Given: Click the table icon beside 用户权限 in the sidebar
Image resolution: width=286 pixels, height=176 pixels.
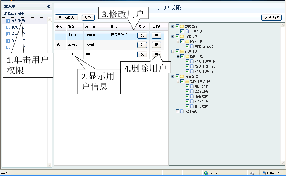Looking at the screenshot, I should 8,21.
